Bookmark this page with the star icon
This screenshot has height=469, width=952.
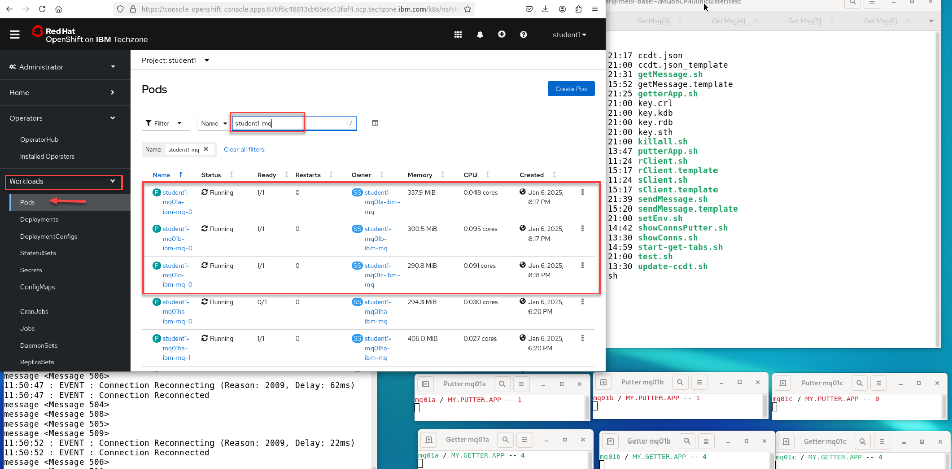click(467, 9)
